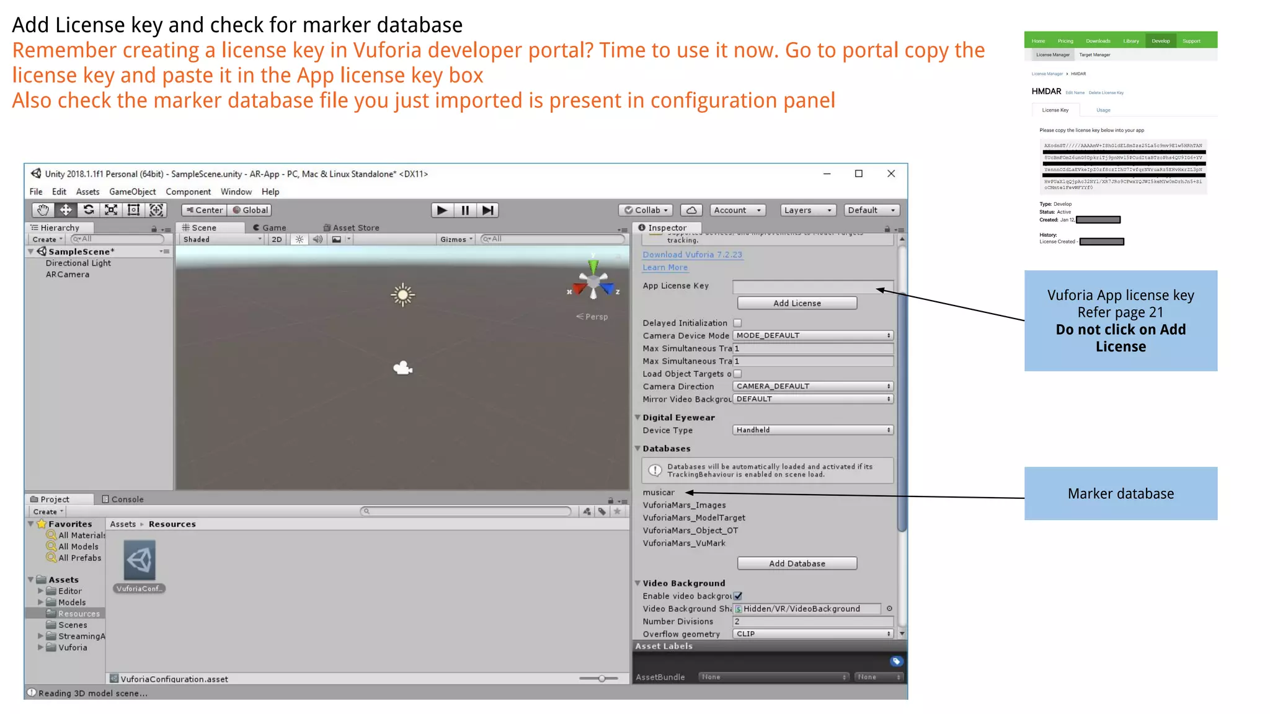Collapse the Databases section

637,449
